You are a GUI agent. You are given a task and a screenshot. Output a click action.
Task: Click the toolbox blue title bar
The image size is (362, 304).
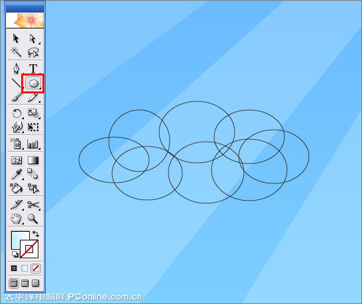tap(25, 7)
